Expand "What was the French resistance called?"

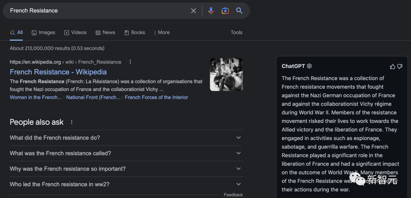tap(239, 153)
